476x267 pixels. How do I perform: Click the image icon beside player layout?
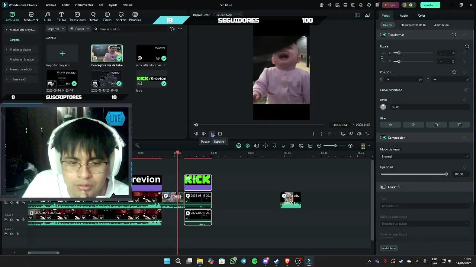(x=367, y=15)
